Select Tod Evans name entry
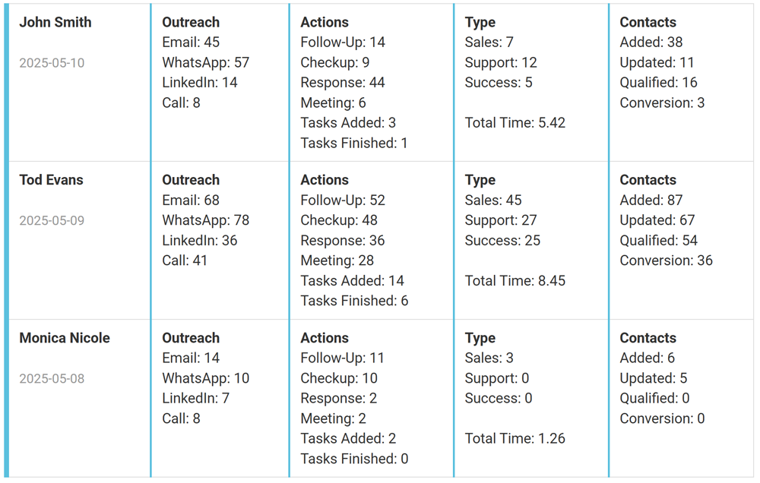Image resolution: width=760 pixels, height=483 pixels. pos(51,181)
